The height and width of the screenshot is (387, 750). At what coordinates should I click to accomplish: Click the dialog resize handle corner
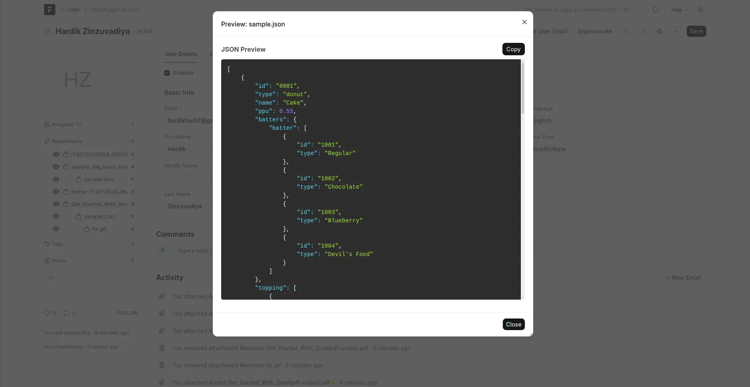pos(531,334)
